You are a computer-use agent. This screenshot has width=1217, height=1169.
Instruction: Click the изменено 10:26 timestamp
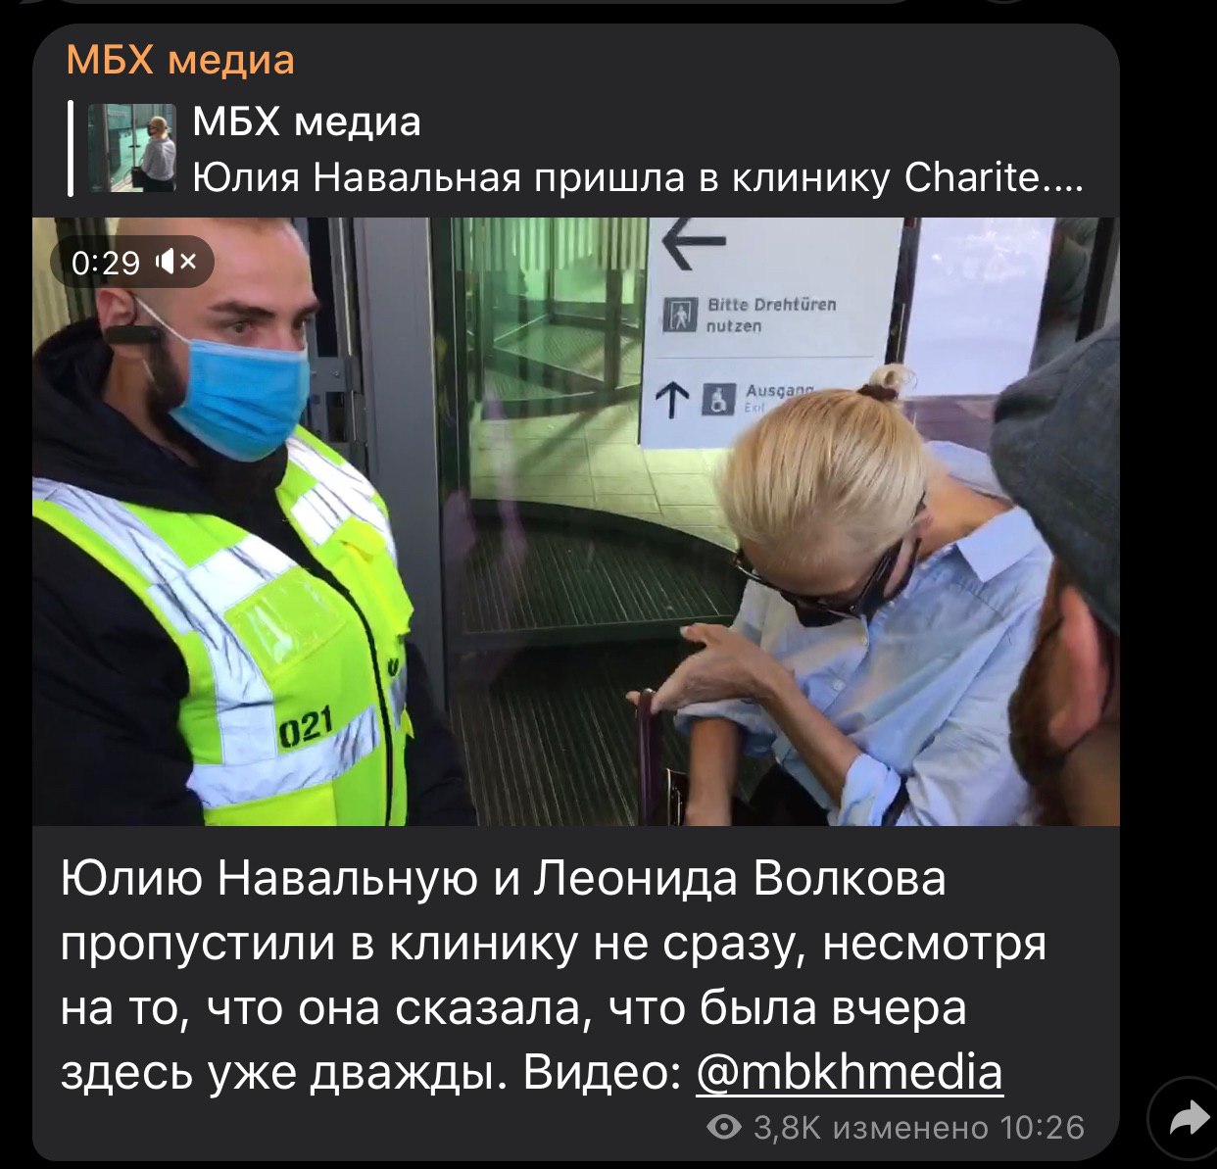pyautogui.click(x=958, y=1128)
